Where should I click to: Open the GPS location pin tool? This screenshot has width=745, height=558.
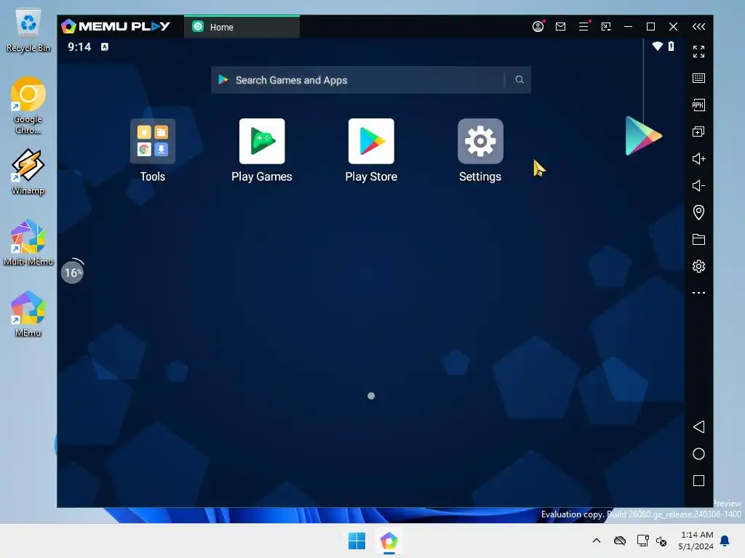(x=698, y=212)
